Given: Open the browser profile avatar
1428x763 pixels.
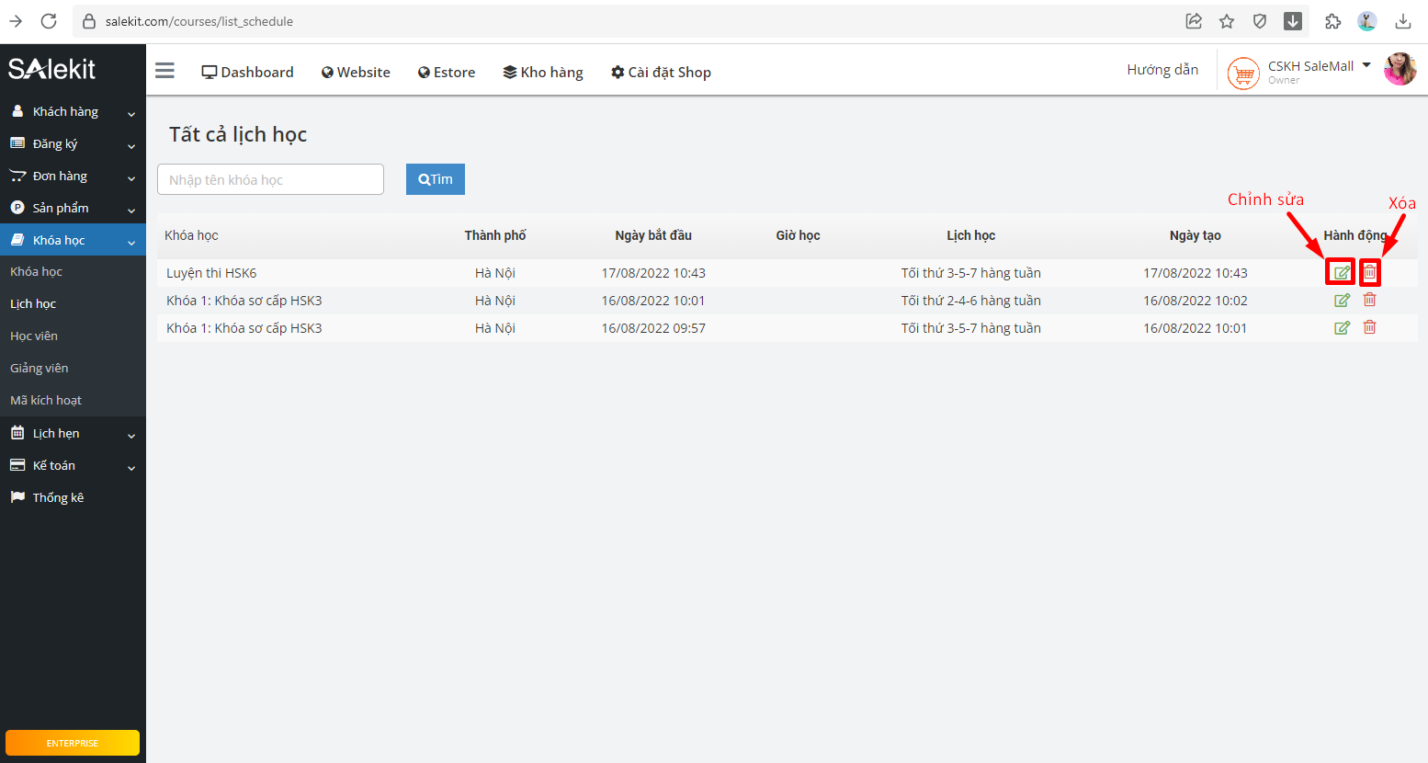Looking at the screenshot, I should 1367,21.
